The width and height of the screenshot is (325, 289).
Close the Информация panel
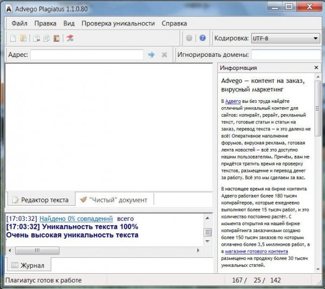[316, 68]
